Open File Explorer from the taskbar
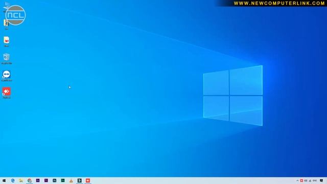The image size is (327, 184). click(x=21, y=180)
